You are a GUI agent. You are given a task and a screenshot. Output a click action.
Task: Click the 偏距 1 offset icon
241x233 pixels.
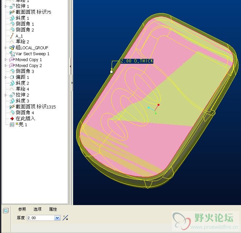[x=12, y=77]
